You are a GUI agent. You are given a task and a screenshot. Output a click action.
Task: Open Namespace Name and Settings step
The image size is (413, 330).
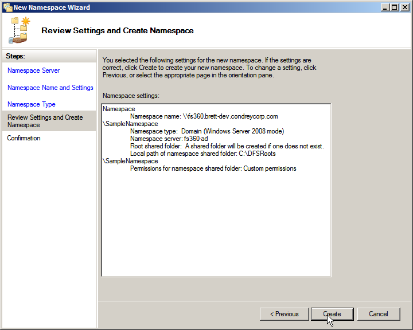click(50, 88)
